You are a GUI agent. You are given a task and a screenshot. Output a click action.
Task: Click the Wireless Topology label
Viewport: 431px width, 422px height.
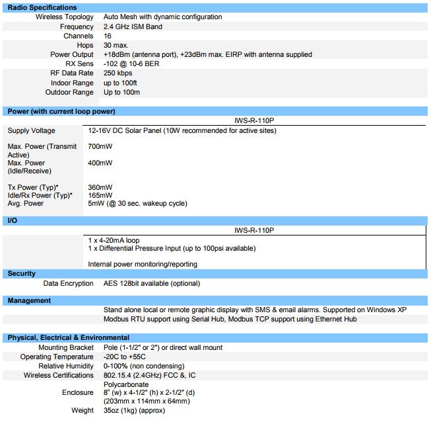[64, 17]
